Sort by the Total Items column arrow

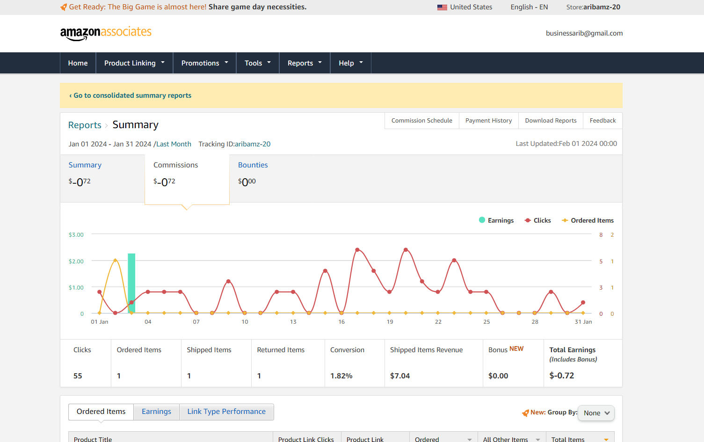606,439
